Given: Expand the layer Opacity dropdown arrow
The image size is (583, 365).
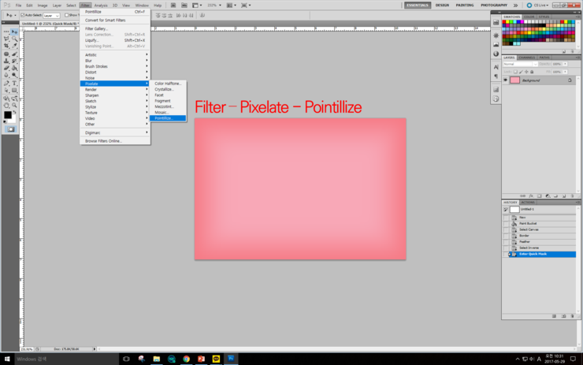Looking at the screenshot, I should point(565,64).
